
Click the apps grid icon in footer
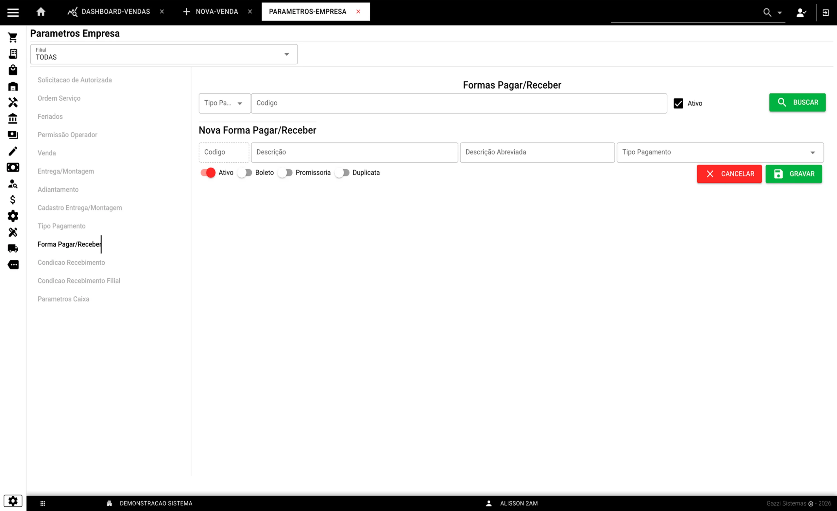pyautogui.click(x=43, y=503)
